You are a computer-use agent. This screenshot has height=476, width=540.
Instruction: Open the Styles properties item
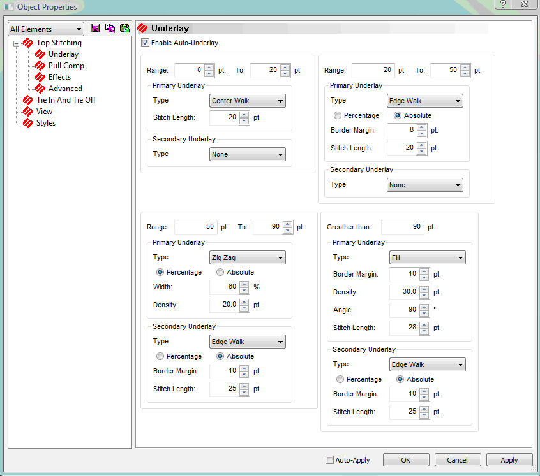pyautogui.click(x=46, y=123)
